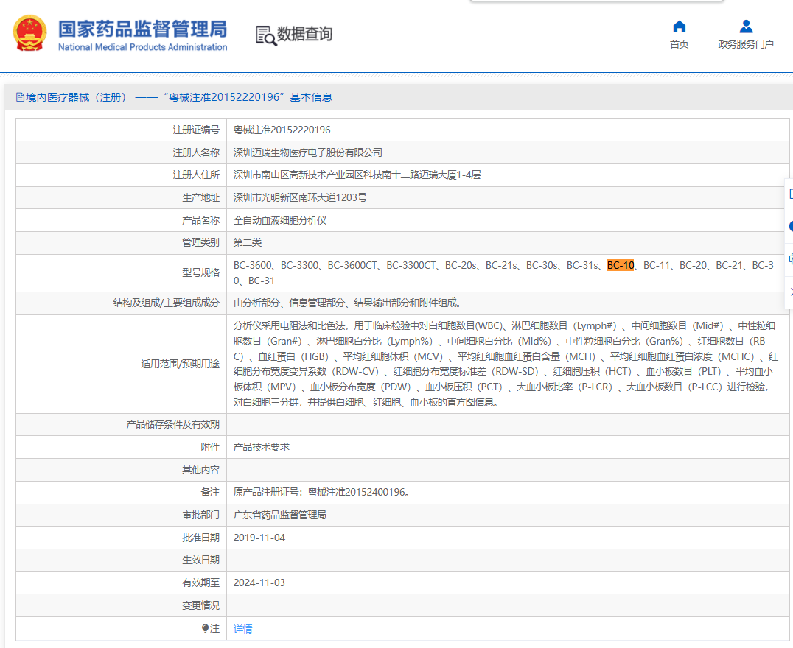Click approval date 2019-11-04
793x648 pixels.
click(x=259, y=538)
